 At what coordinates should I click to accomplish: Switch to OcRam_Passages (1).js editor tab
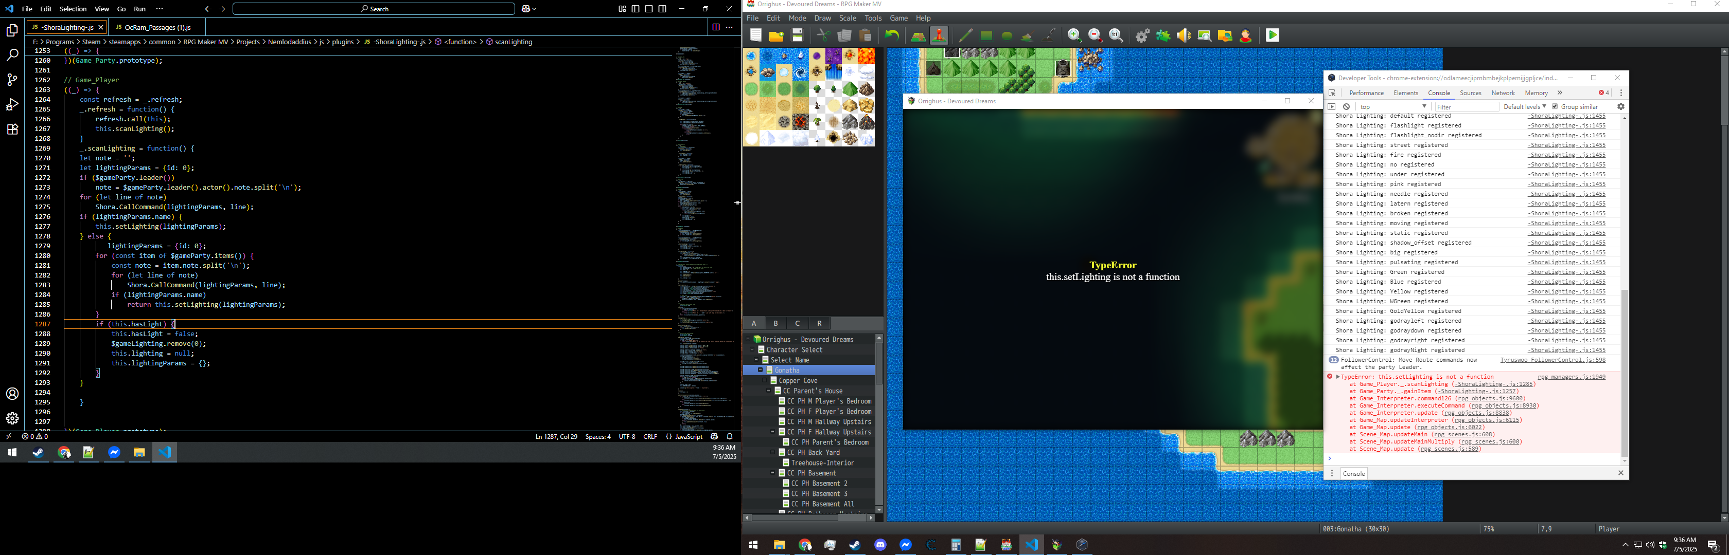coord(157,27)
